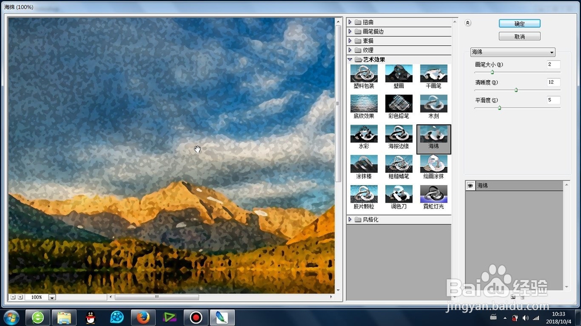
Task: Show hidden tray icons arrow
Action: coord(505,318)
